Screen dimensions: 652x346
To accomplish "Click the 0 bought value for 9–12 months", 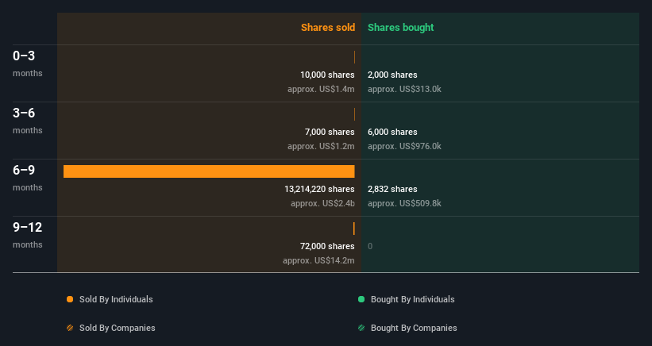I will [370, 246].
